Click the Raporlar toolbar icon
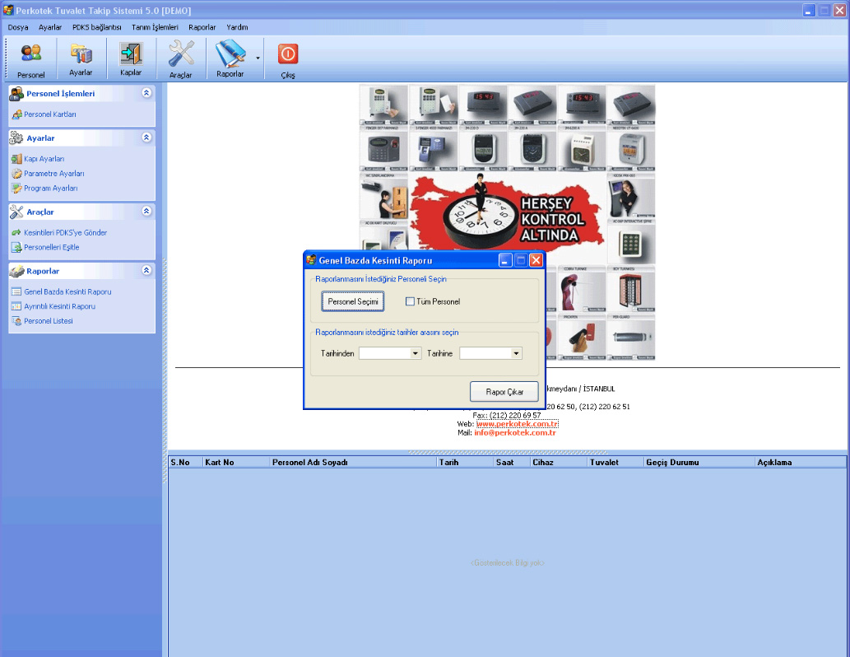The height and width of the screenshot is (657, 850). (x=230, y=59)
